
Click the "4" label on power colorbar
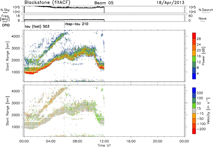[198, 73]
